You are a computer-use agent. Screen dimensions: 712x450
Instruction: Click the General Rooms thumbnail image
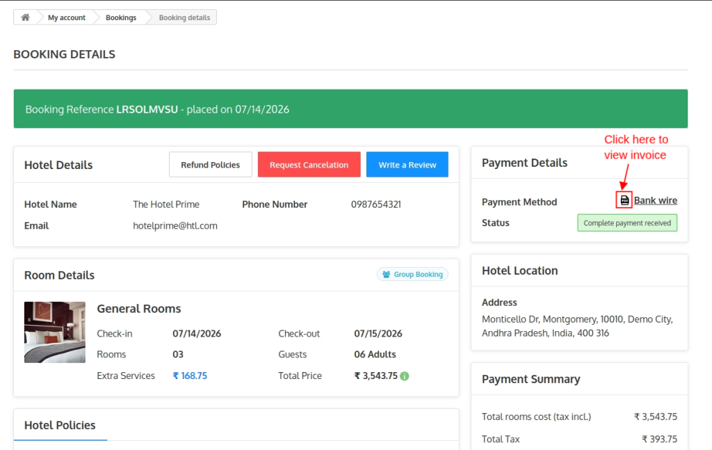coord(55,332)
